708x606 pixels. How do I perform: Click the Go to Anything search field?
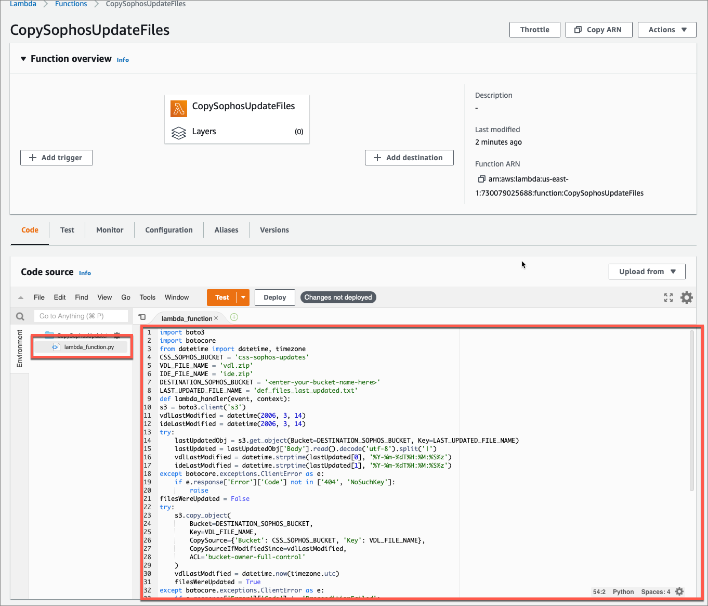[x=81, y=316]
